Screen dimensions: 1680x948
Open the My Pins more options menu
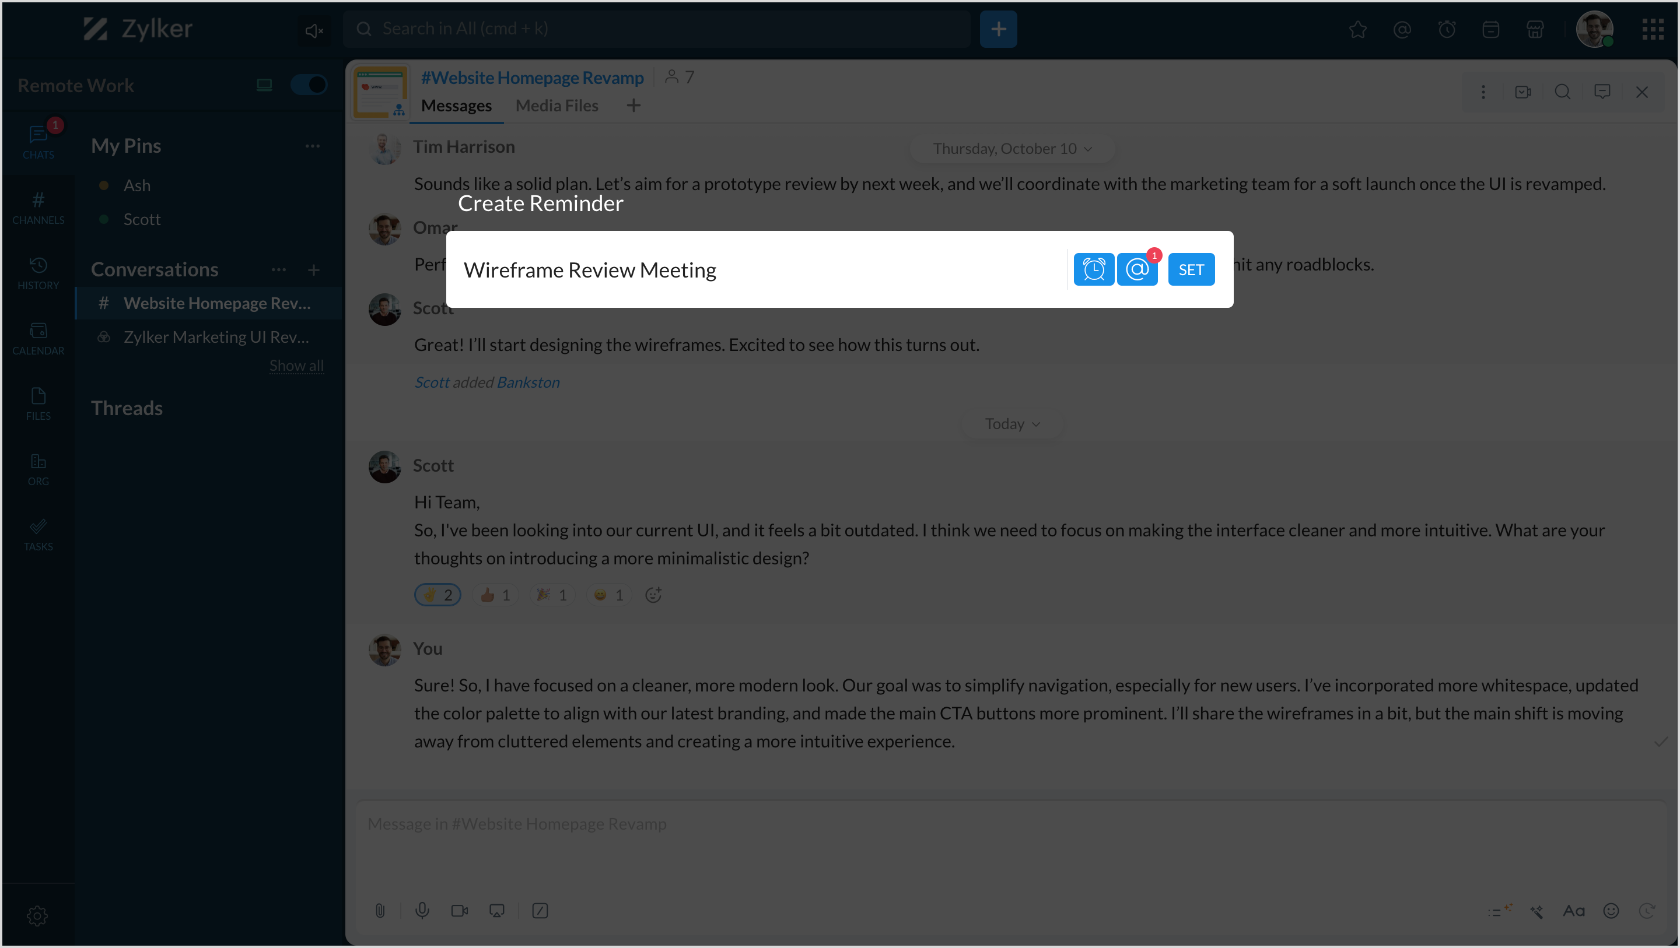point(313,145)
